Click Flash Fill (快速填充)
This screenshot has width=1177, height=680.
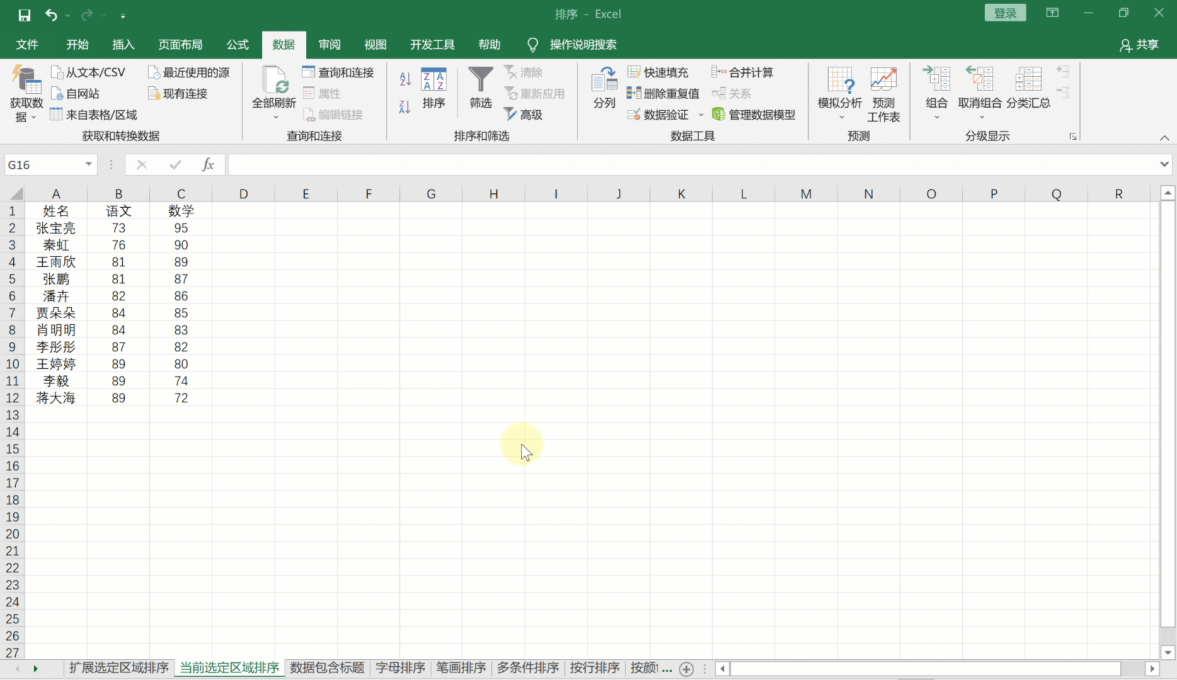[x=658, y=72]
